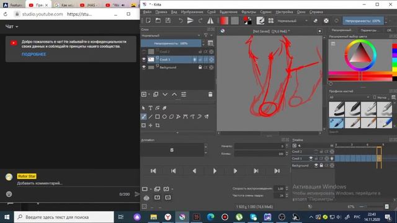Close the Not Saved document tab
397x223 pixels.
319,31
